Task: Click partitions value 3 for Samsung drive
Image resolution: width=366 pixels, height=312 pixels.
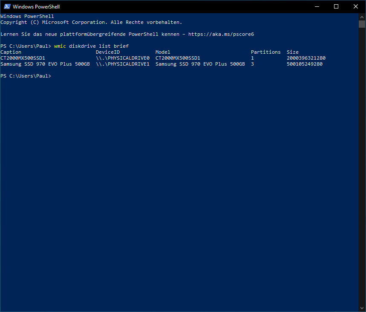Action: pos(252,64)
